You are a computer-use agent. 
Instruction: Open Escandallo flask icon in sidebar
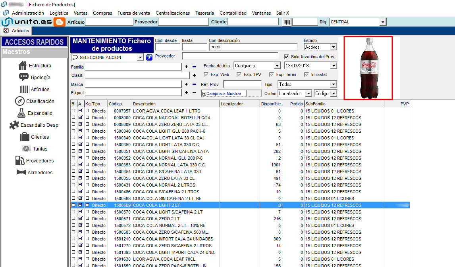[21, 113]
